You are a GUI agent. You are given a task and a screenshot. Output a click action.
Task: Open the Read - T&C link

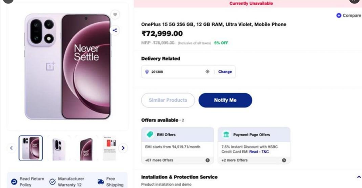click(259, 152)
